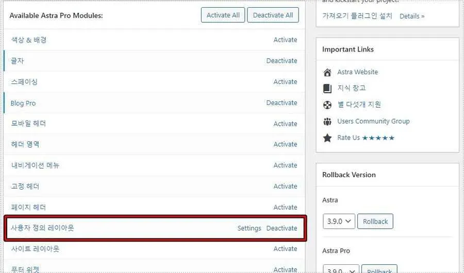This screenshot has height=273, width=464.
Task: Select the 글자 module name
Action: (x=17, y=61)
